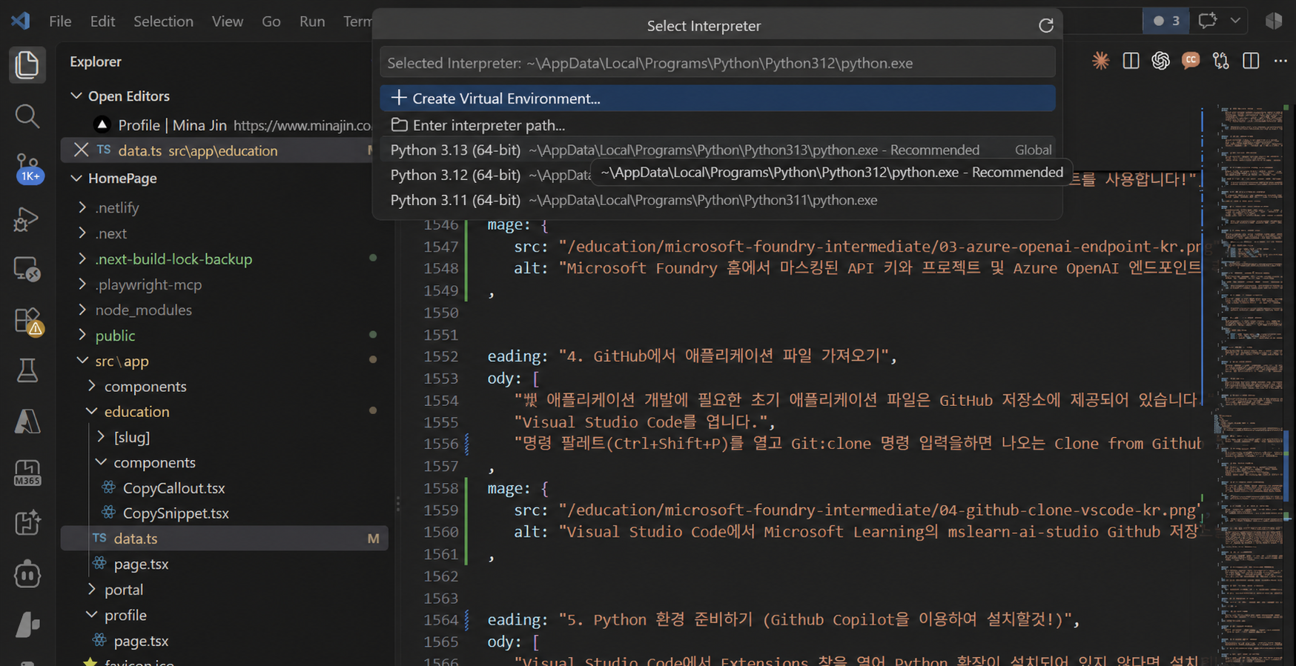This screenshot has width=1296, height=666.
Task: Collapse the HomePage folder section
Action: (76, 178)
